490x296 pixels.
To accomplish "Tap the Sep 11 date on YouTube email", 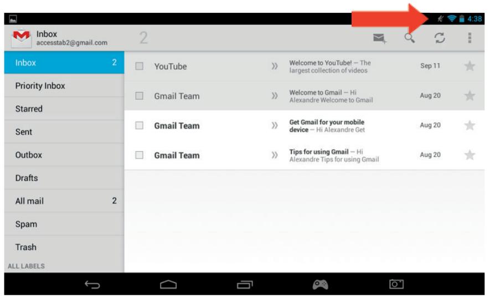I will click(430, 66).
